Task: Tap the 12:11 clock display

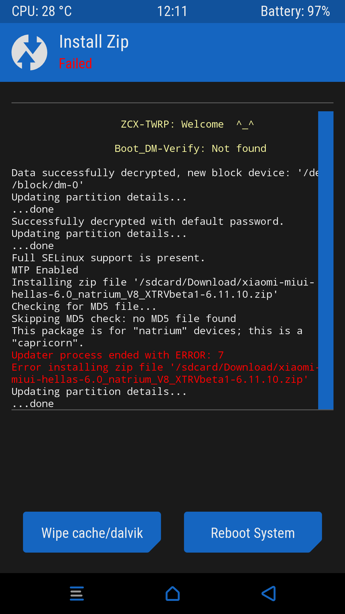Action: [172, 12]
